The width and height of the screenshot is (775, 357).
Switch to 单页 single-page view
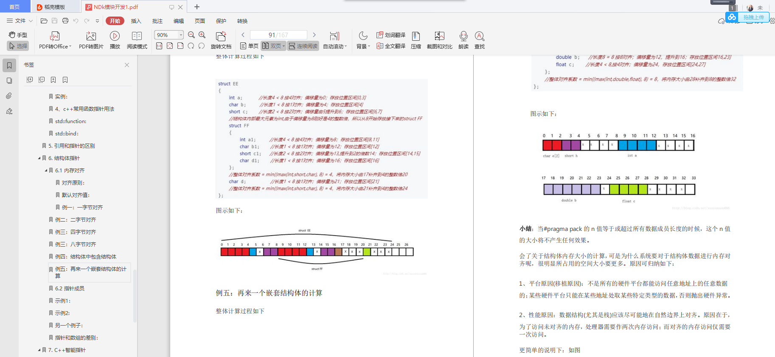(x=249, y=46)
